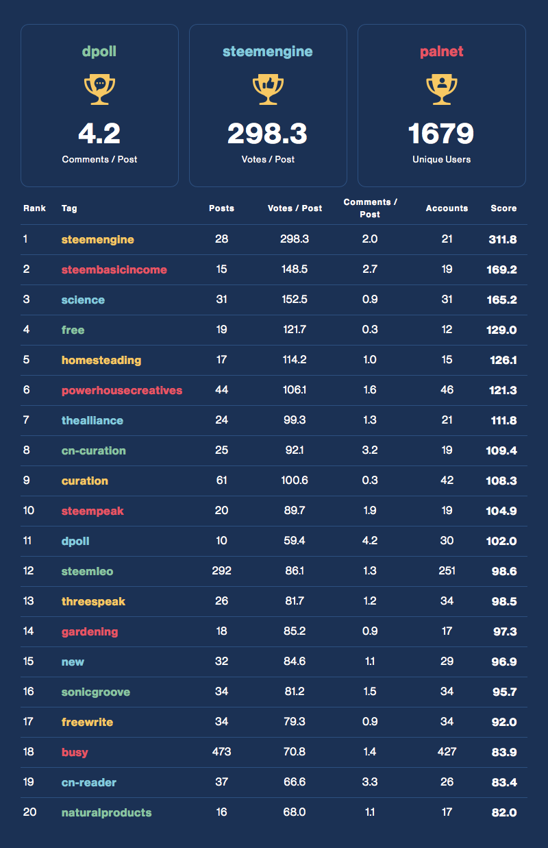This screenshot has height=848, width=548.
Task: Select posts count 292 for steemleo
Action: pos(221,571)
